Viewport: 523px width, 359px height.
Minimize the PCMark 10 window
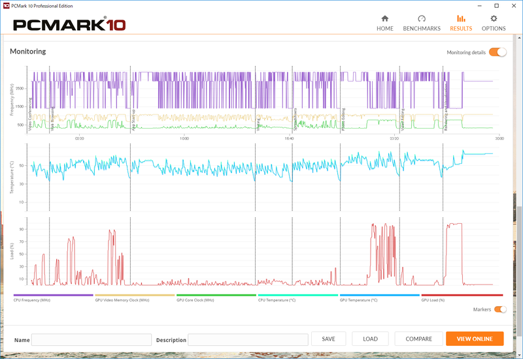(x=479, y=6)
